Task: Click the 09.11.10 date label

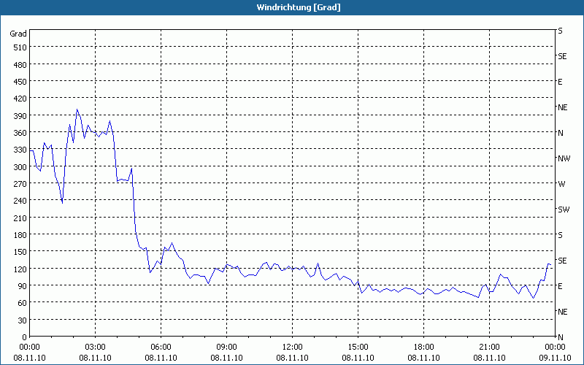Action: 555,358
